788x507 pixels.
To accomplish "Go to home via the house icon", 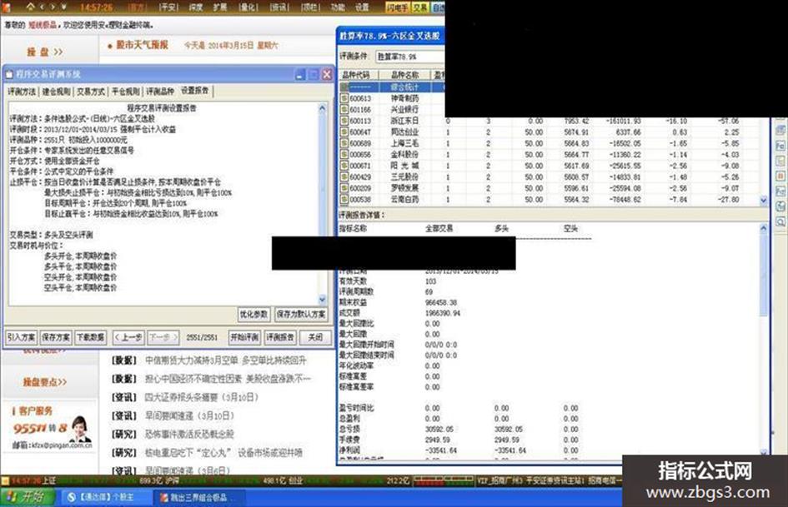I will coord(31,7).
